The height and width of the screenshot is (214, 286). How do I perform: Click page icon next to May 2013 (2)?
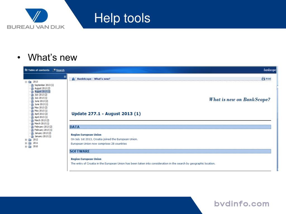point(32,108)
